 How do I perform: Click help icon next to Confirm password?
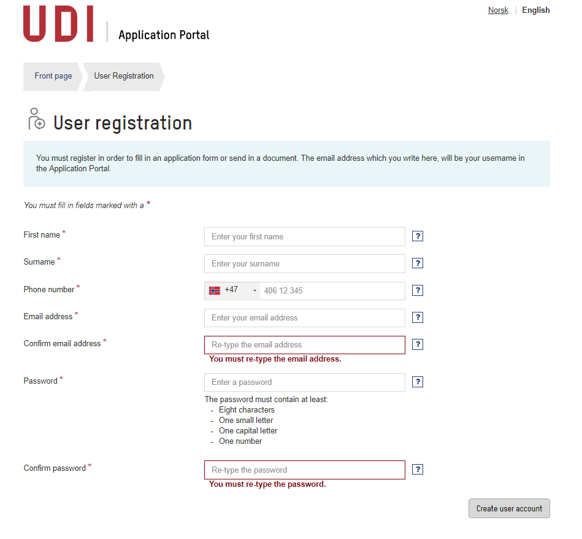click(418, 470)
